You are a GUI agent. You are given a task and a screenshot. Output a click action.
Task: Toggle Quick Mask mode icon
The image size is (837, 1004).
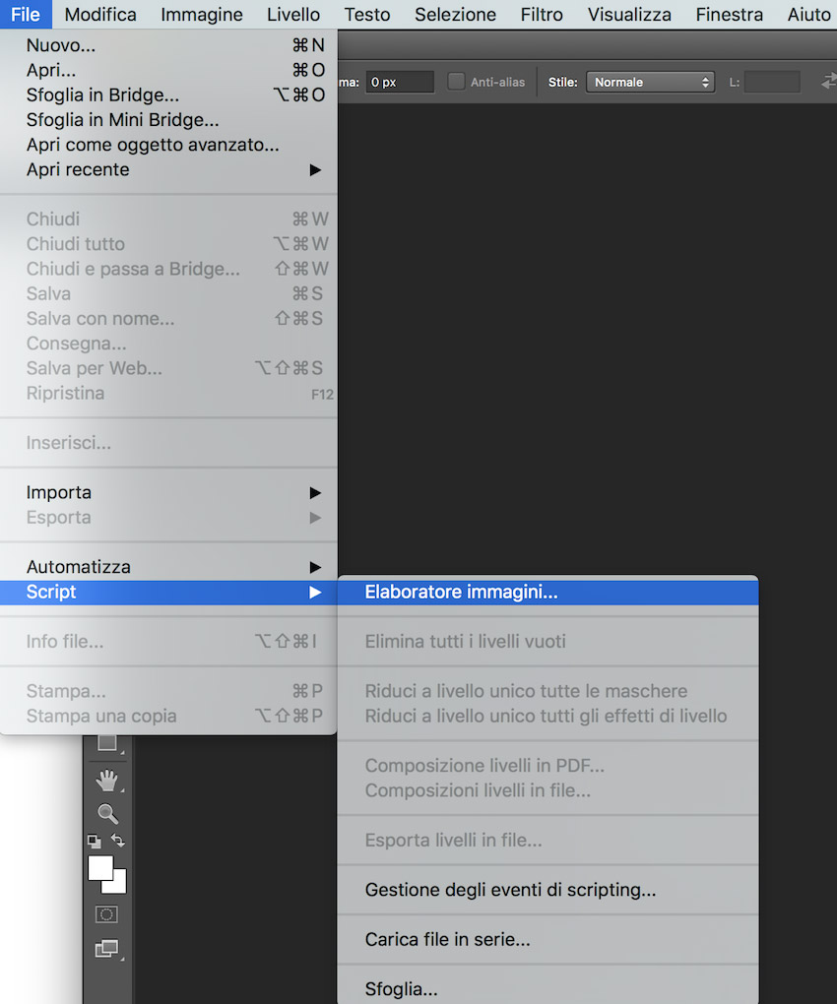coord(106,914)
